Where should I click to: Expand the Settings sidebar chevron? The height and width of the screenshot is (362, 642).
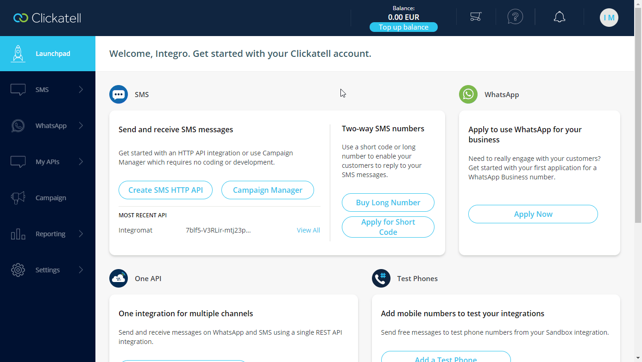coord(81,270)
